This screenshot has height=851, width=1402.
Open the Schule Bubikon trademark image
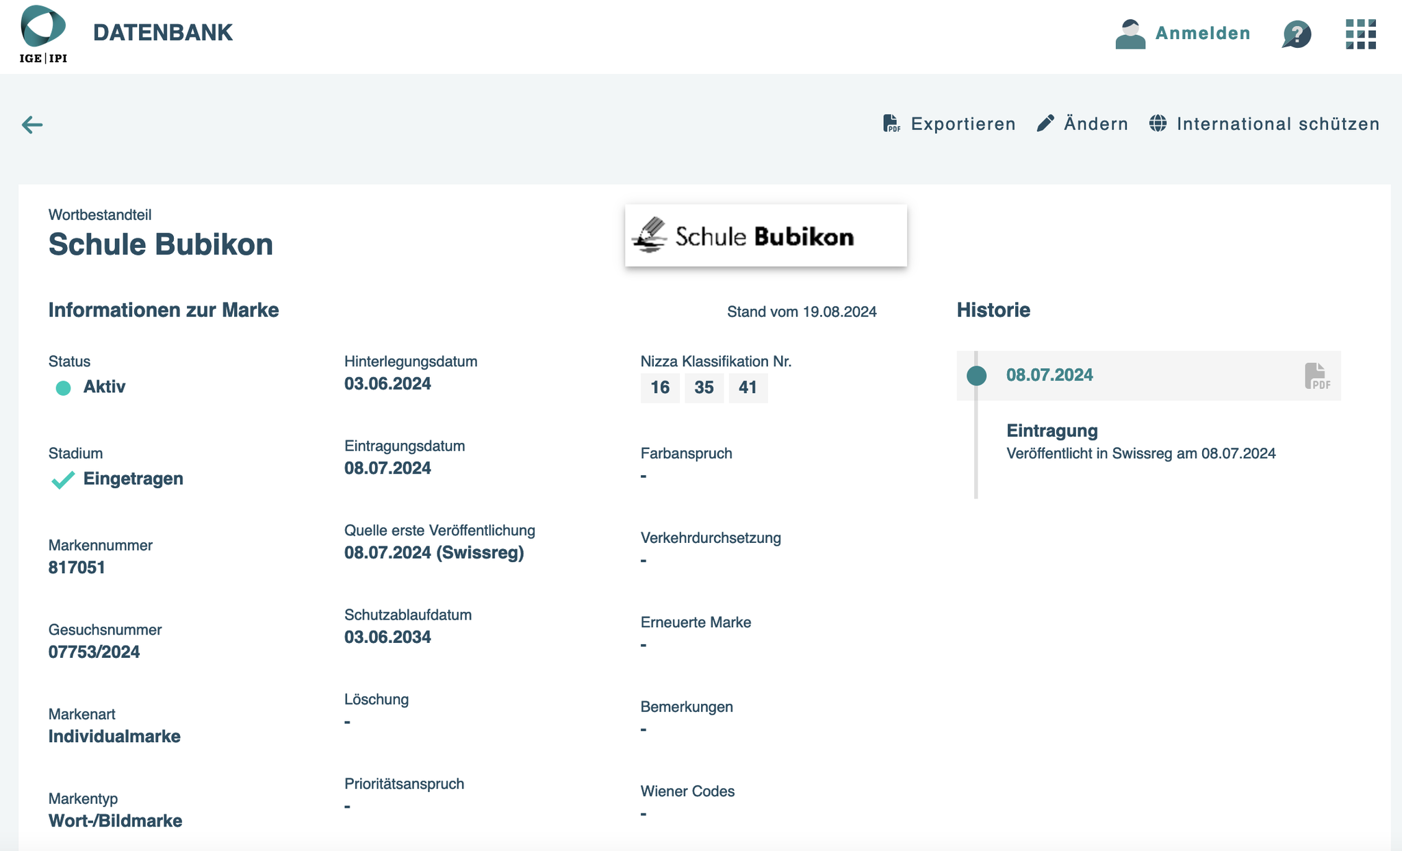click(766, 236)
